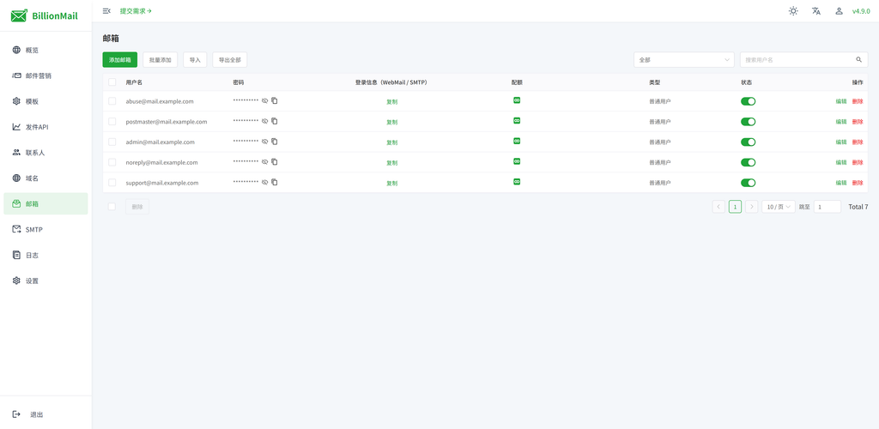Open 日志 in the sidebar
879x429 pixels.
pos(45,255)
